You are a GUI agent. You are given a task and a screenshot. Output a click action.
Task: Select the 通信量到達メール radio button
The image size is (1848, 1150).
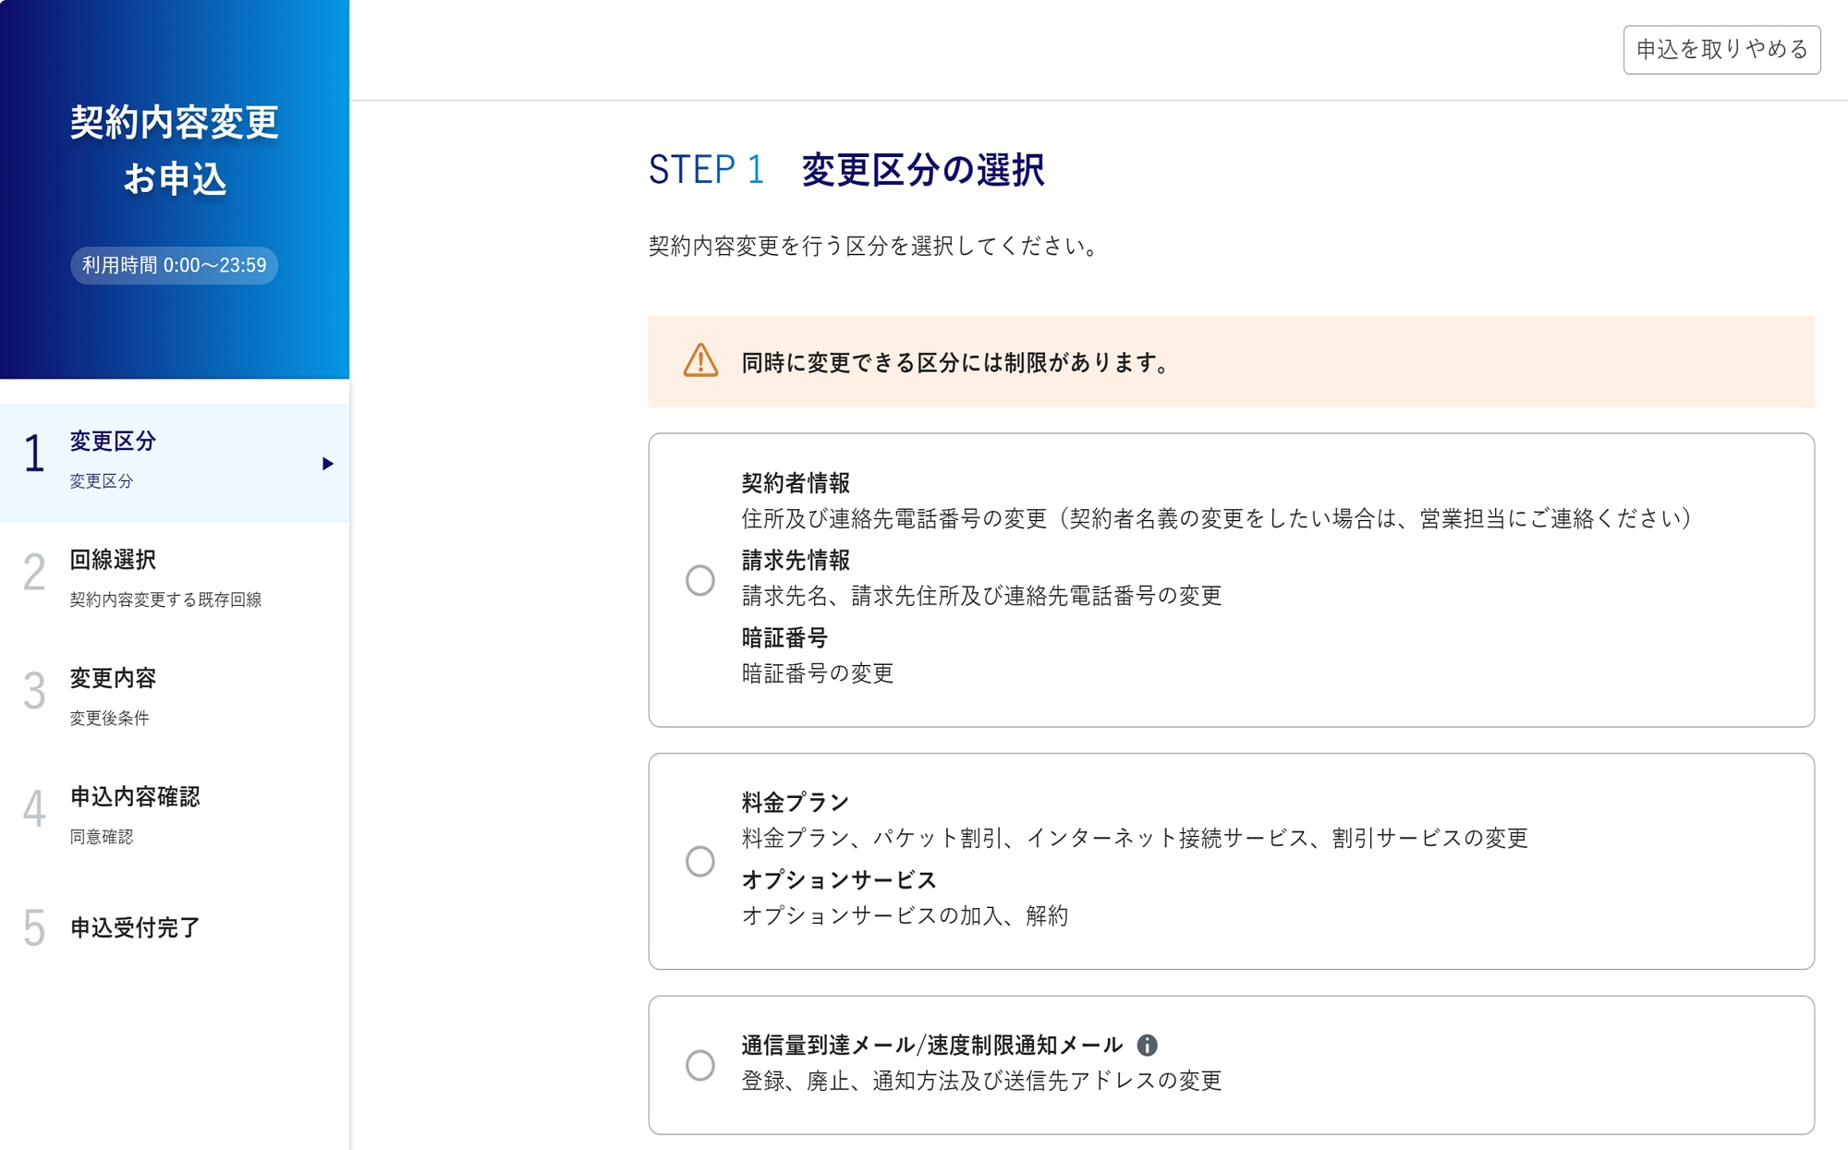click(700, 1065)
